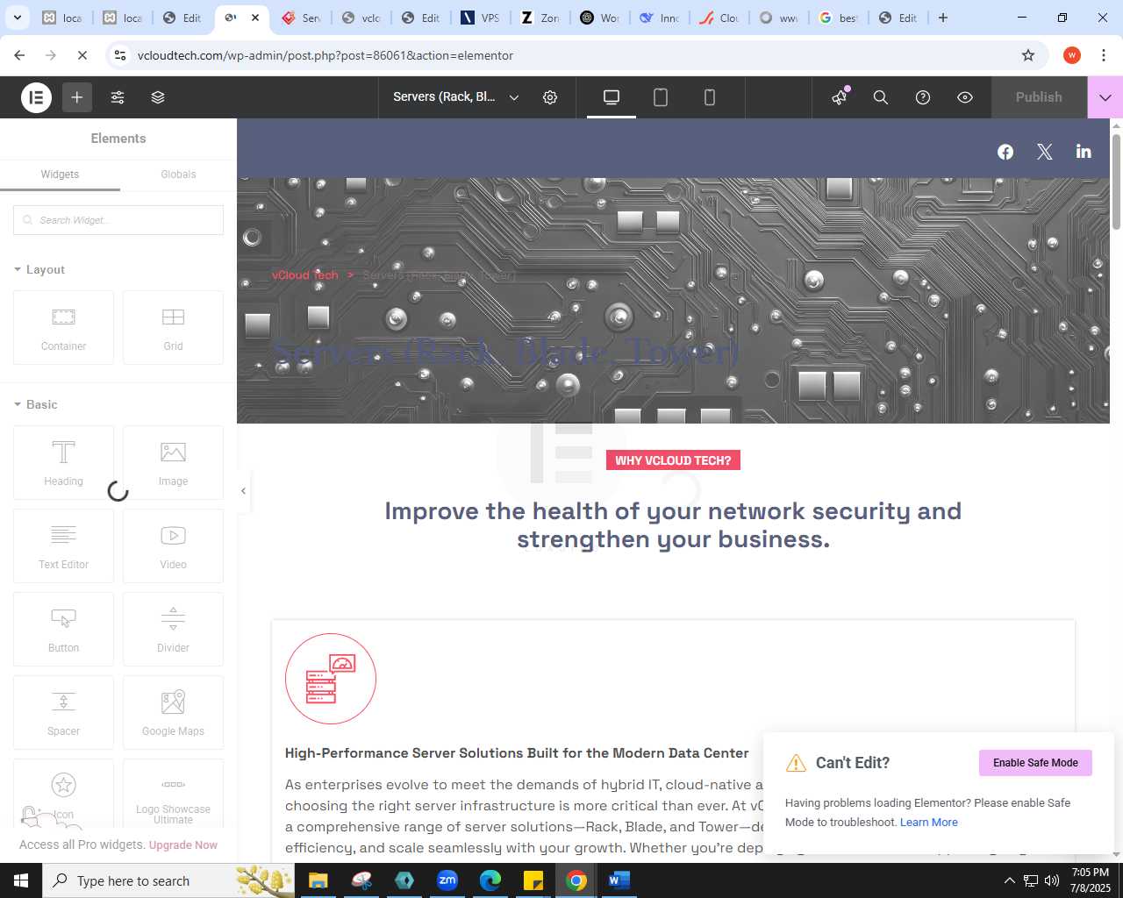Click the High-Performance Server Solutions heading

pyautogui.click(x=517, y=753)
